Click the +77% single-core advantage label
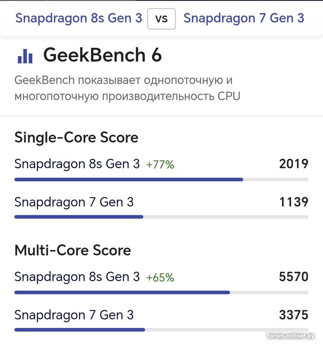The height and width of the screenshot is (345, 323). [160, 165]
